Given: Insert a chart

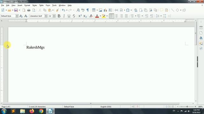Looking at the screenshot, I should [x=105, y=10].
